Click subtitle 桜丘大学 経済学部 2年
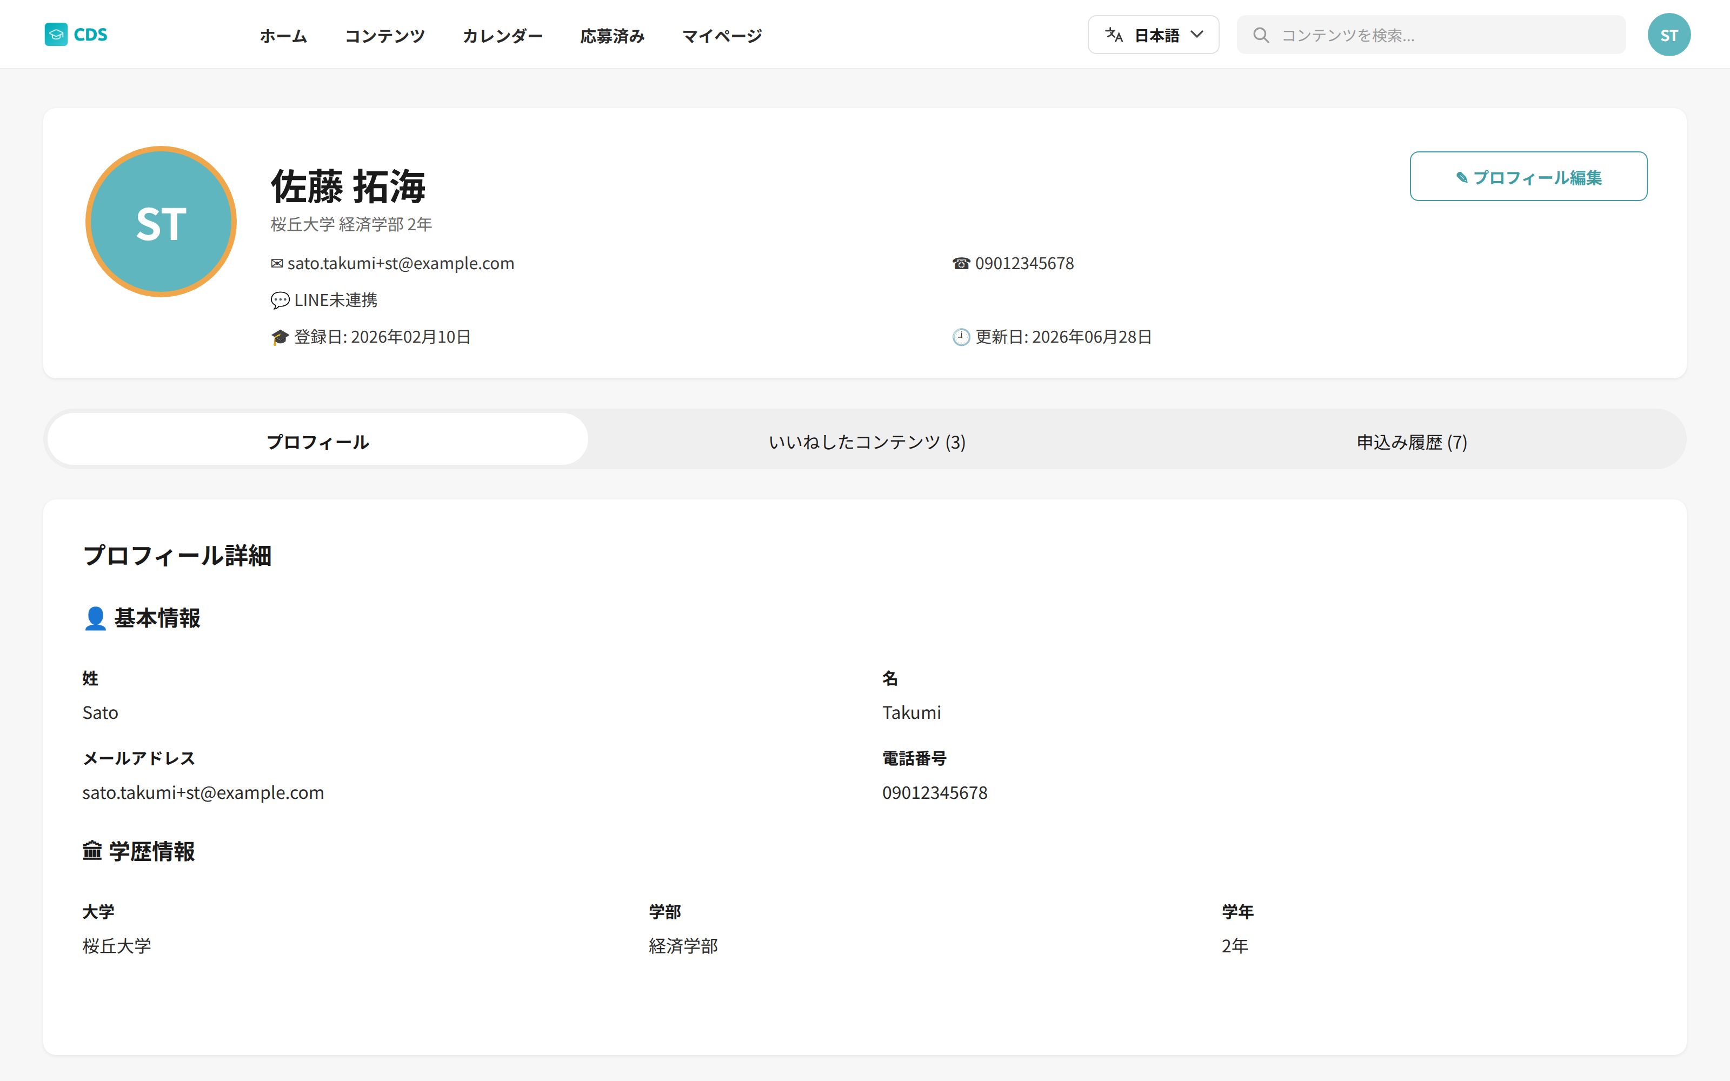 351,224
